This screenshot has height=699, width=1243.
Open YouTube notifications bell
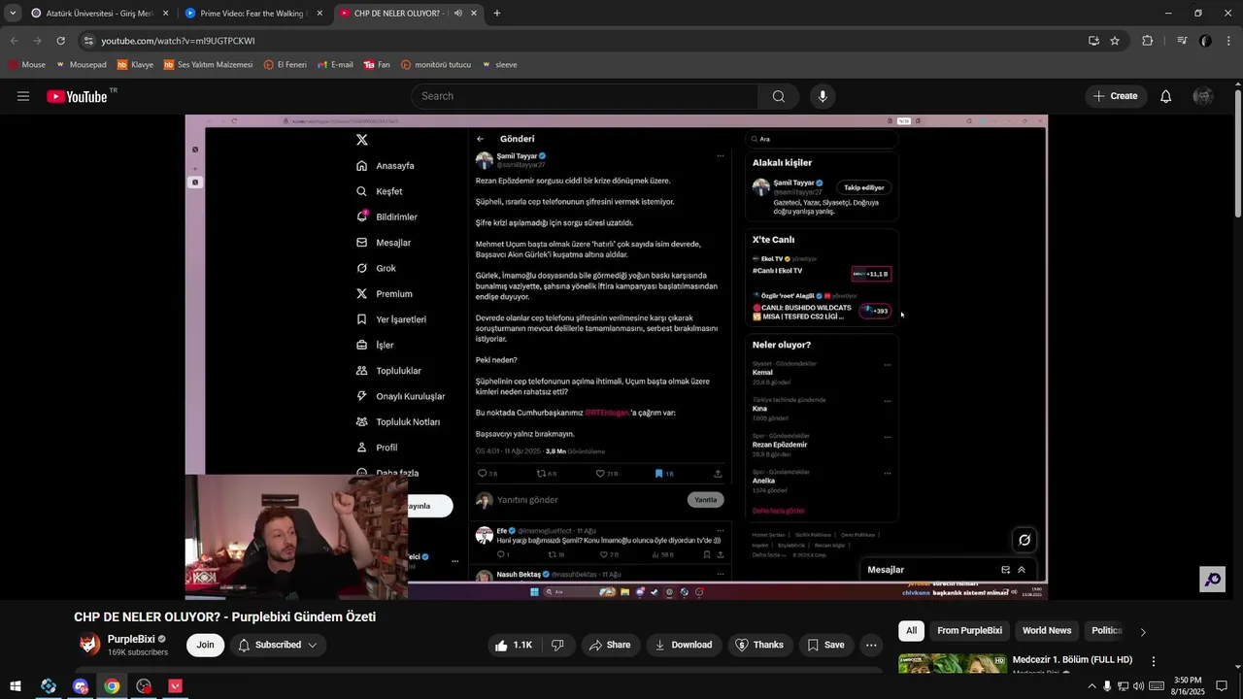(x=1166, y=96)
